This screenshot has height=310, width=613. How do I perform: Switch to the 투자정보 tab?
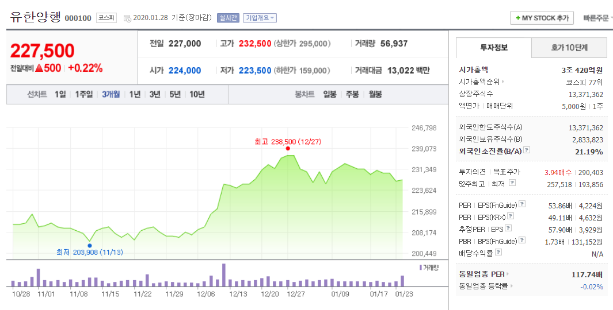tap(494, 48)
